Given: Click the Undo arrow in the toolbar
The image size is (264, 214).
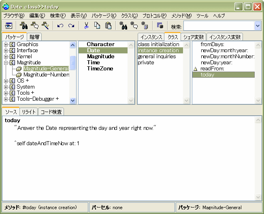Looking at the screenshot, I should coord(60,26).
